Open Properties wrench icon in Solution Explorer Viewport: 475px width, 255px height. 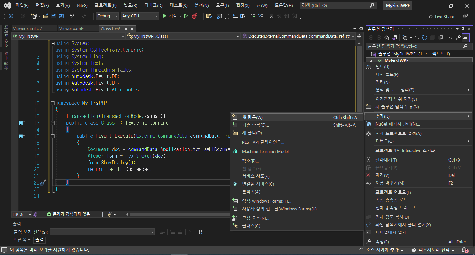[458, 38]
